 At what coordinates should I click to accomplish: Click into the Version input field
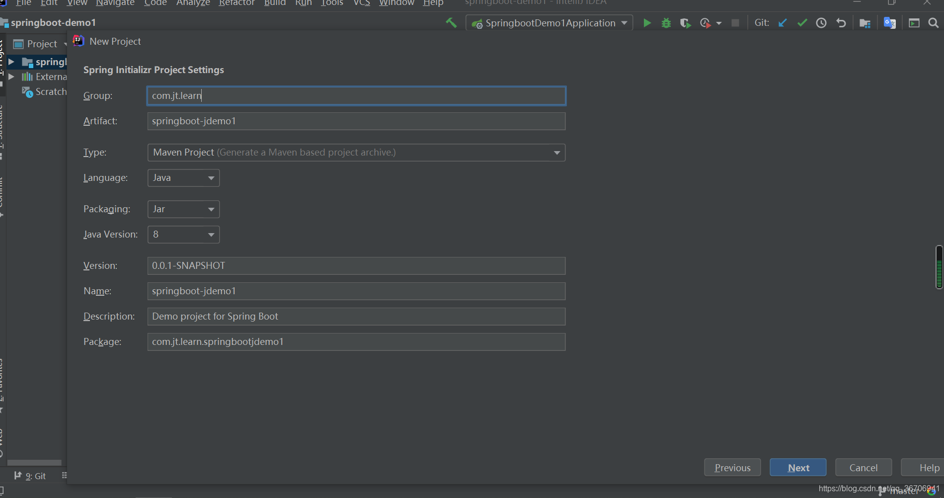[x=356, y=266]
